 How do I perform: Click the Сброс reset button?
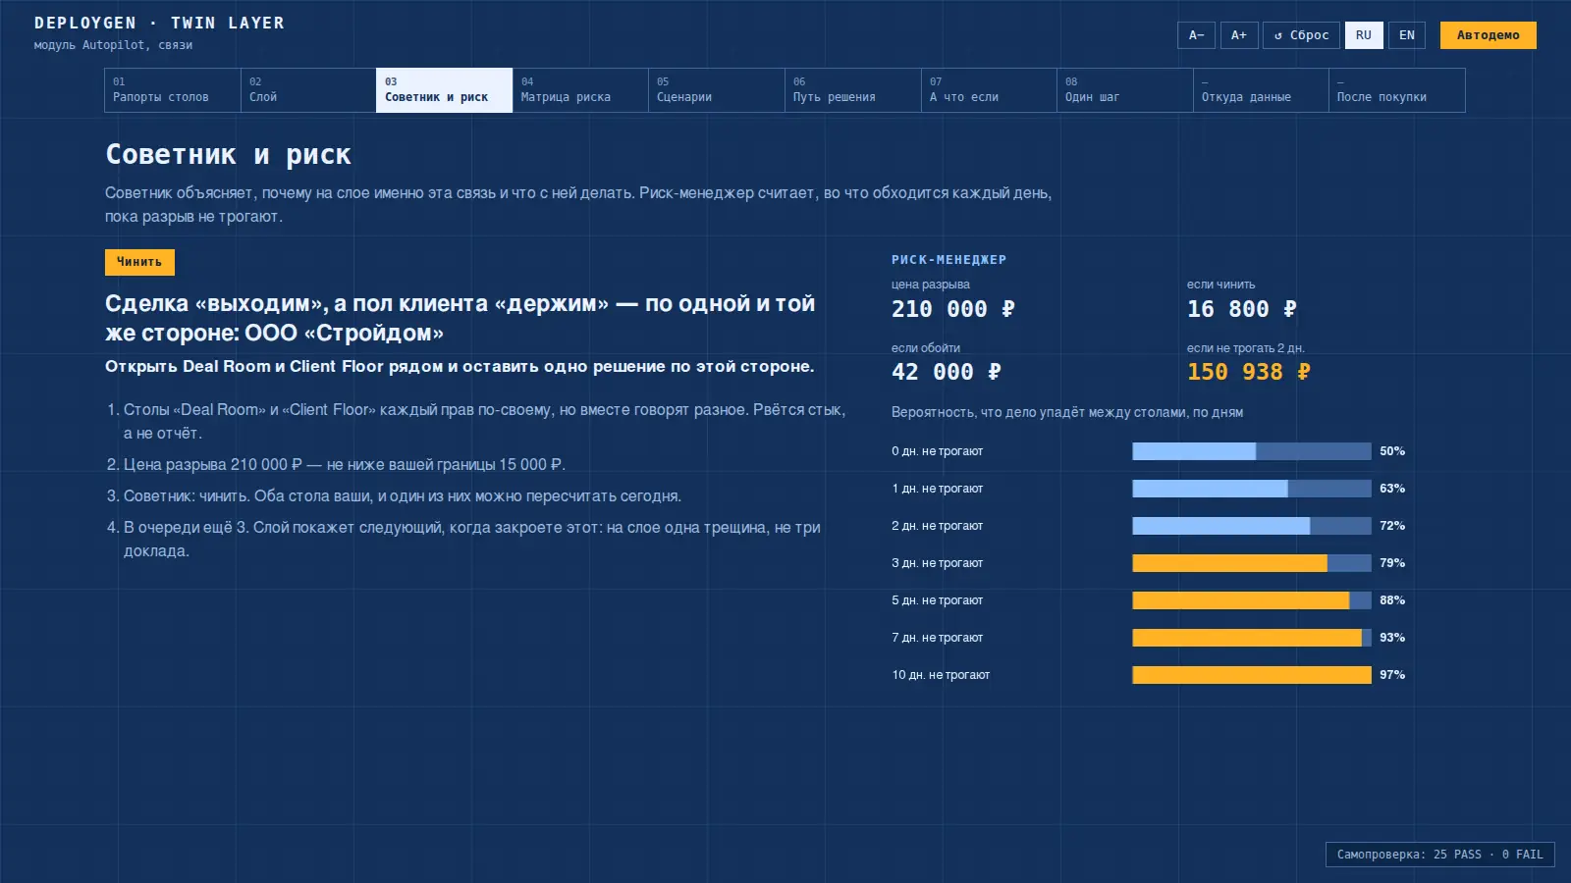1301,35
